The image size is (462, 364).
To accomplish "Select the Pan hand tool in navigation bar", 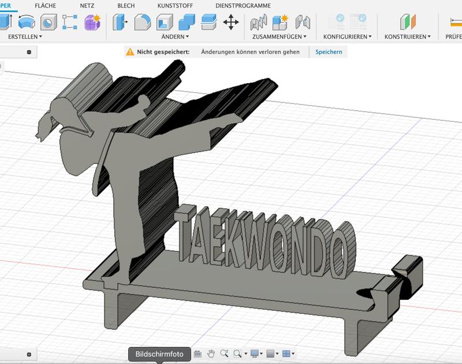I will pos(212,354).
